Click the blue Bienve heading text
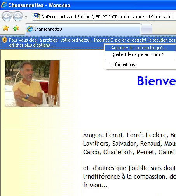 156,81
